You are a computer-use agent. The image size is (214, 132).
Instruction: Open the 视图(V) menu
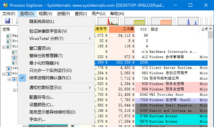click(x=45, y=14)
